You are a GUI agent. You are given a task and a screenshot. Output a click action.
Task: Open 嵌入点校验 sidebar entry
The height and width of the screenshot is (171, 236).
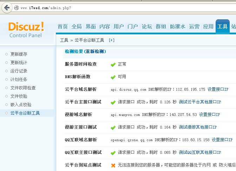21,105
